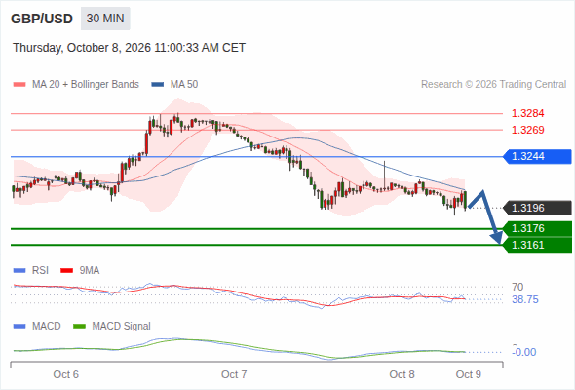Click the MA 20 + Bollinger Bands legend swatch
Image resolution: width=575 pixels, height=390 pixels.
tap(19, 85)
